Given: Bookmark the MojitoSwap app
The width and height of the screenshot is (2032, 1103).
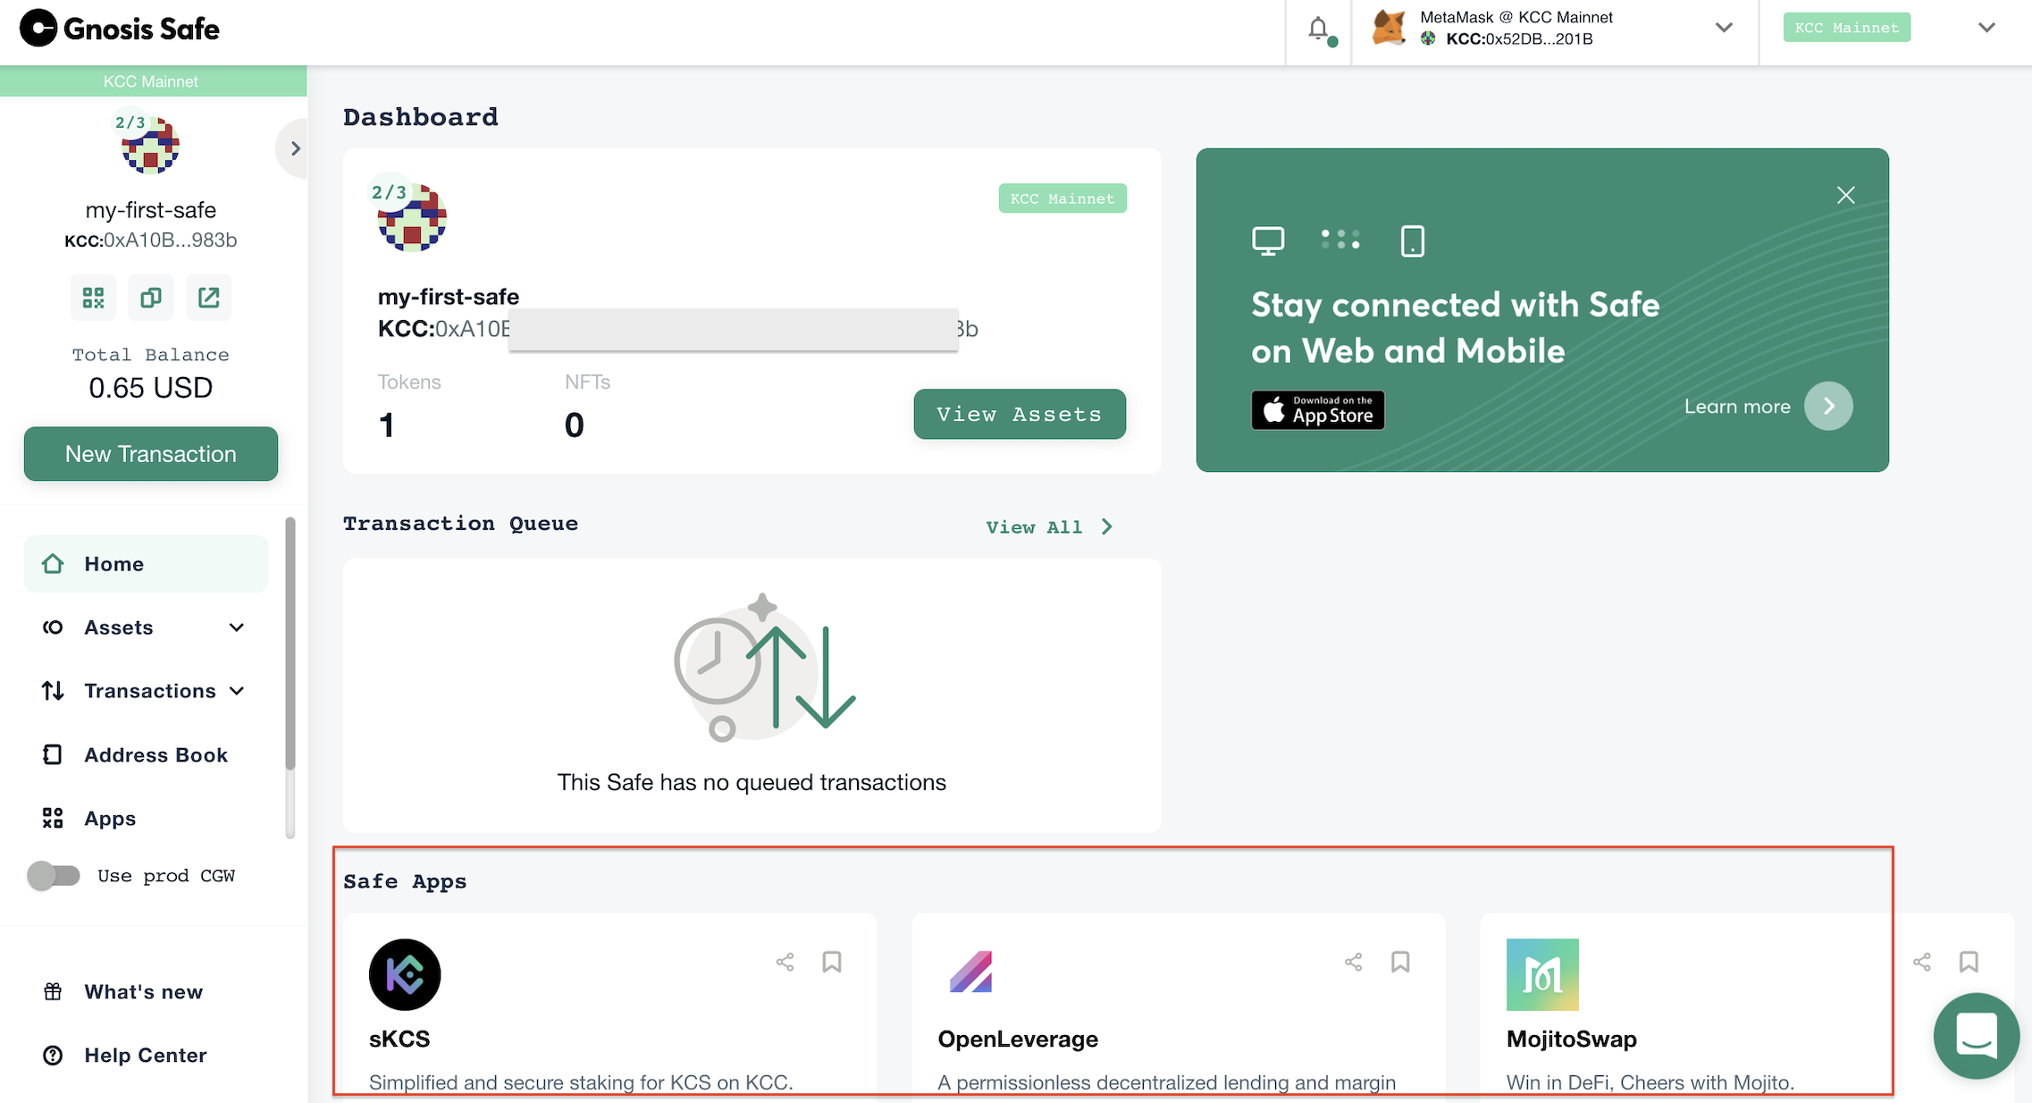Looking at the screenshot, I should 1969,962.
